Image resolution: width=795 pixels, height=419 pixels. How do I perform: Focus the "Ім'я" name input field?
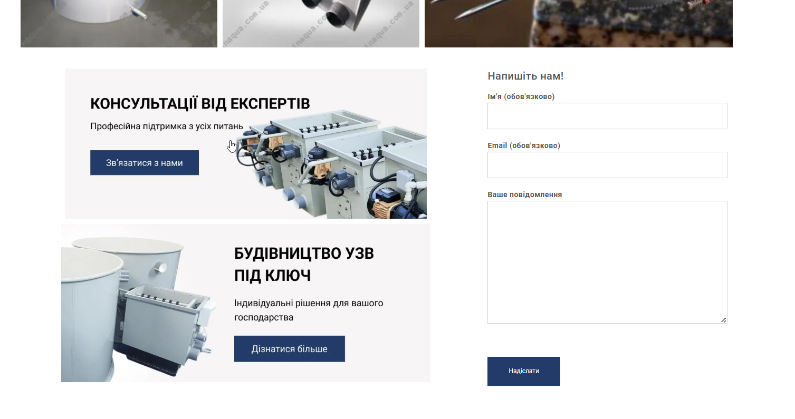click(607, 116)
